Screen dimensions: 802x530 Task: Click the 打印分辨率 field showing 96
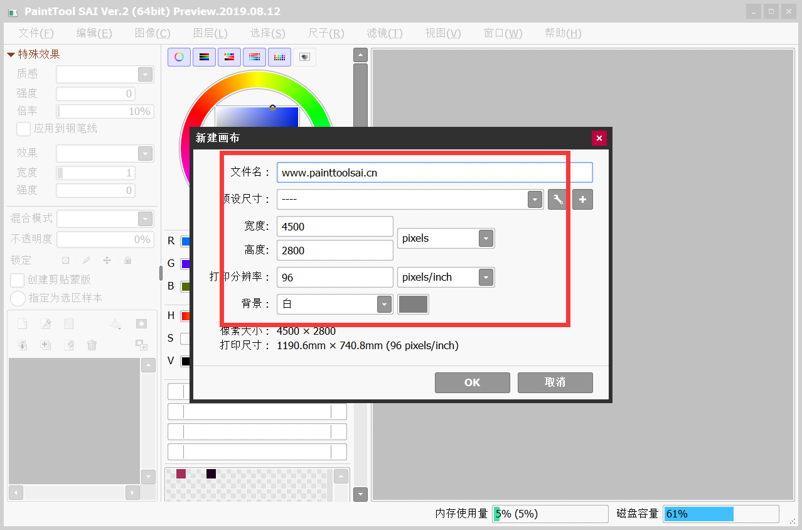click(x=335, y=278)
